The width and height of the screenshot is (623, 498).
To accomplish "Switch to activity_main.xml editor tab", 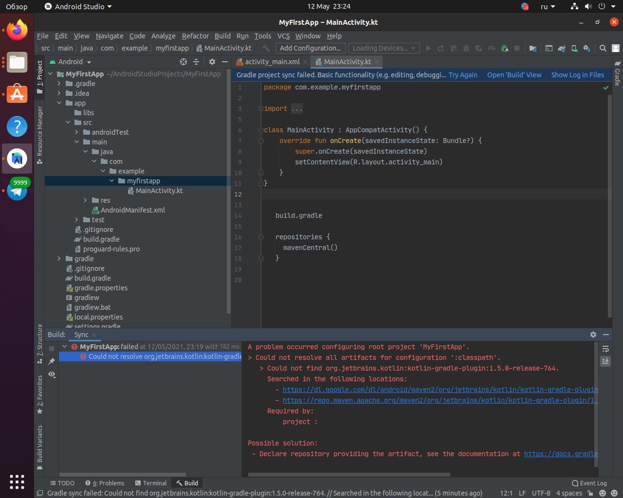I will coord(272,62).
